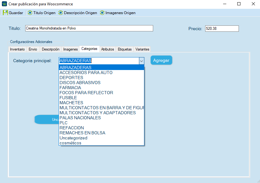Collapse the Categoria principal dropdown arrow
Viewport: 260px width, 183px height.
coord(142,61)
